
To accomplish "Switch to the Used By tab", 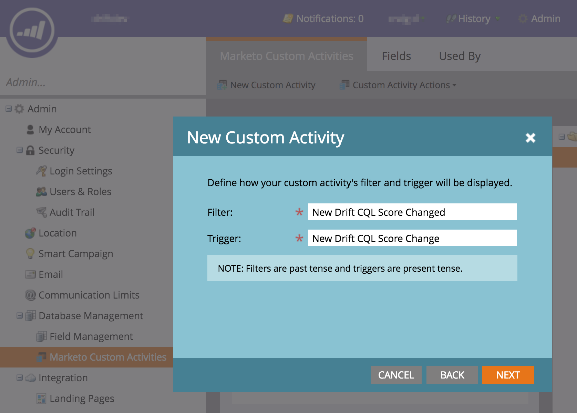I will (460, 56).
